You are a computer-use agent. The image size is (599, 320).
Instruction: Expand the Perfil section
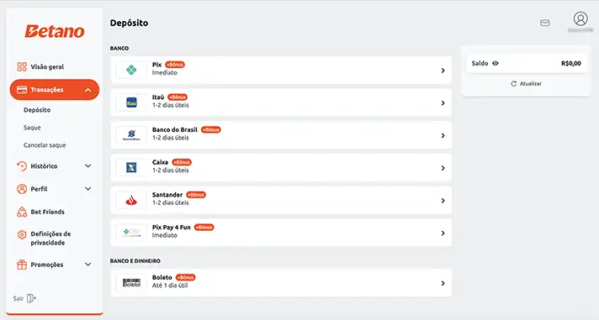click(x=87, y=189)
